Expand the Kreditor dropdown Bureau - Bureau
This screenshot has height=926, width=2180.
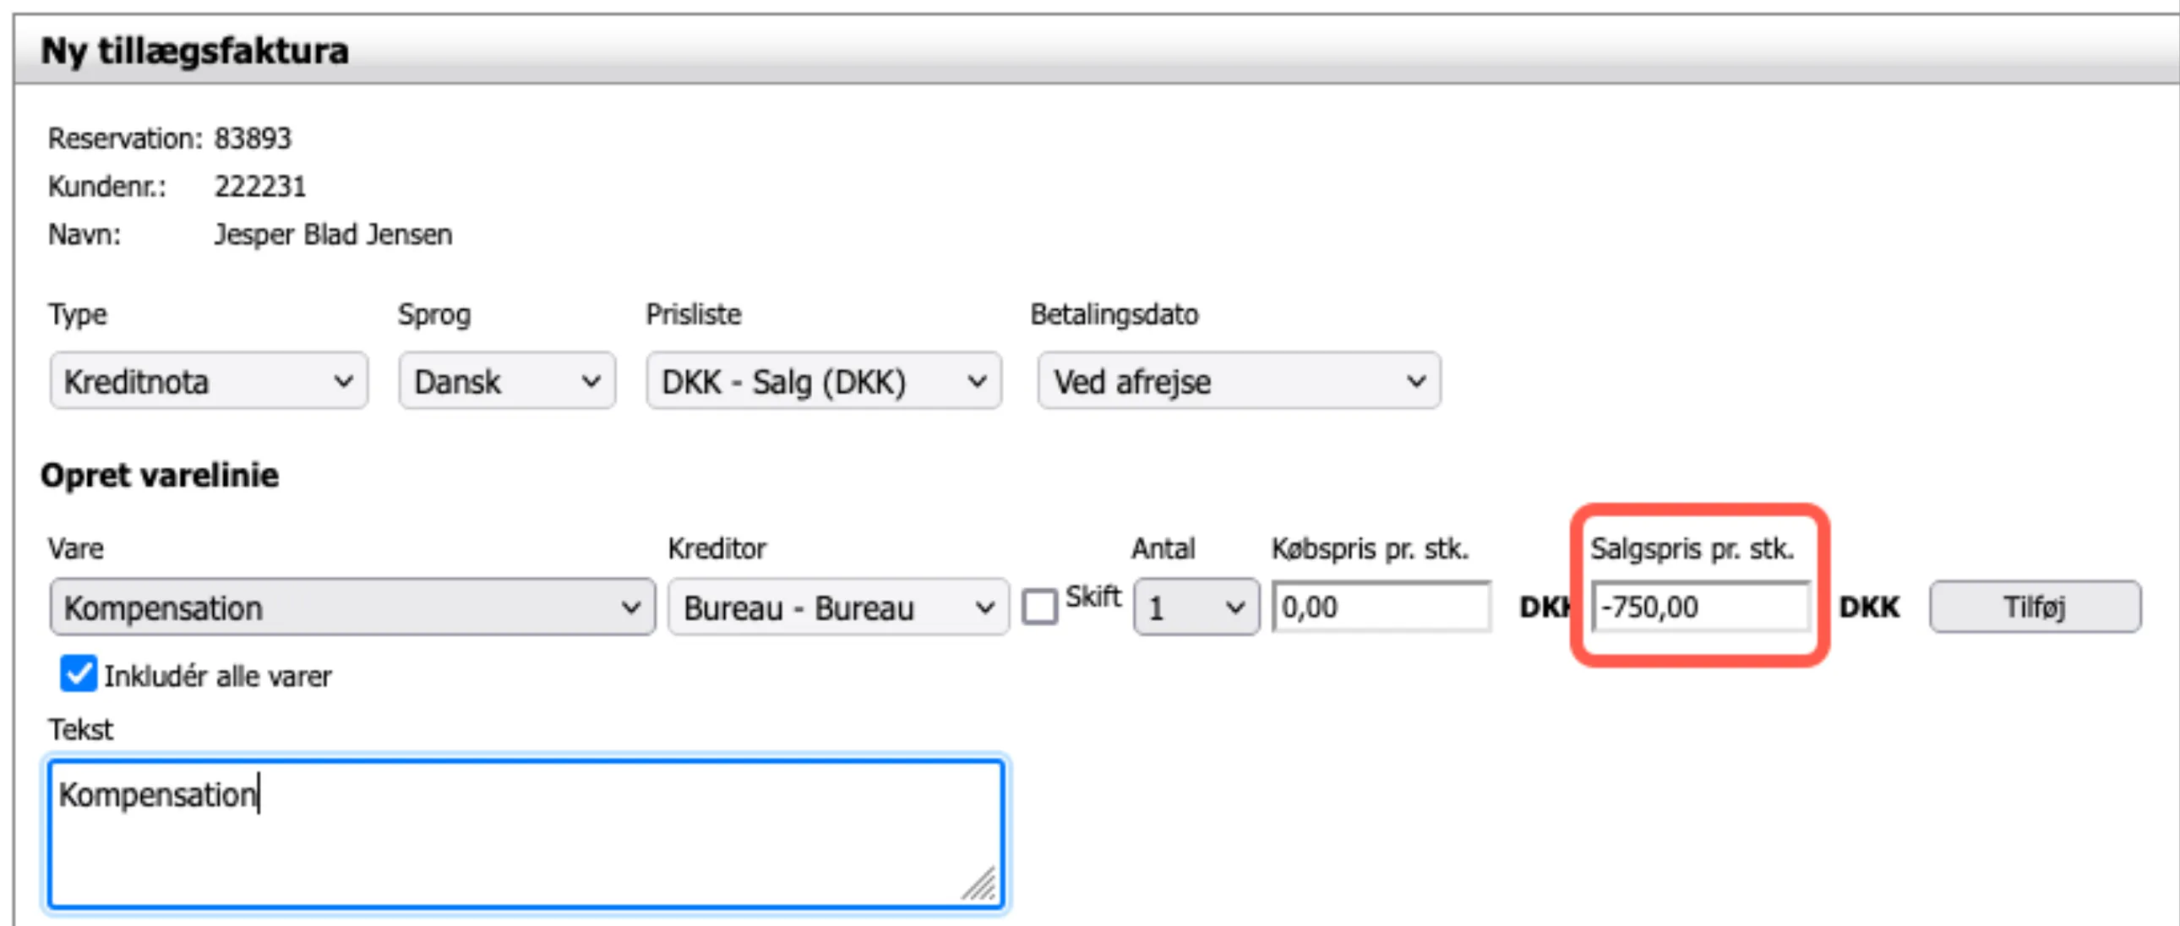[838, 607]
